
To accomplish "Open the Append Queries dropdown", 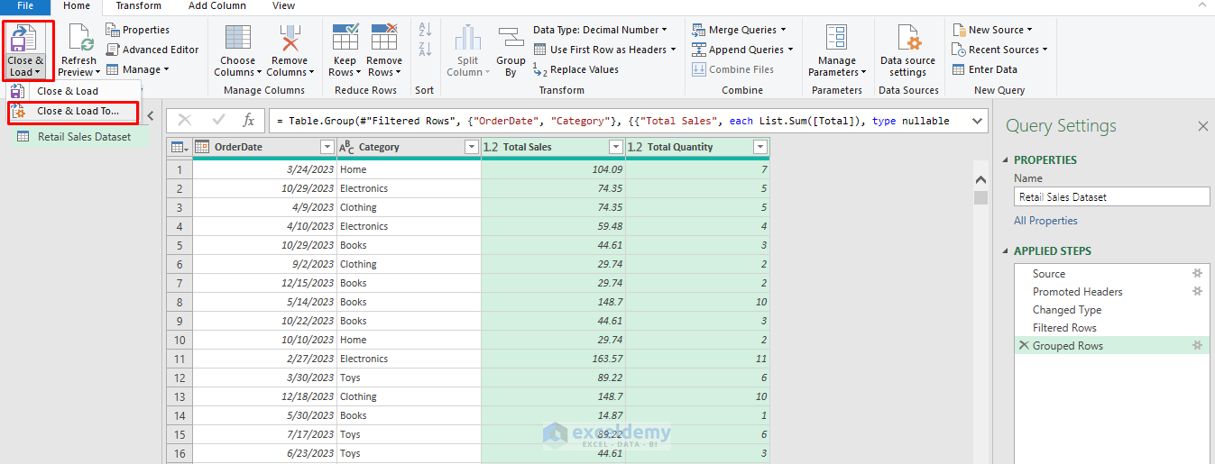I will [742, 50].
